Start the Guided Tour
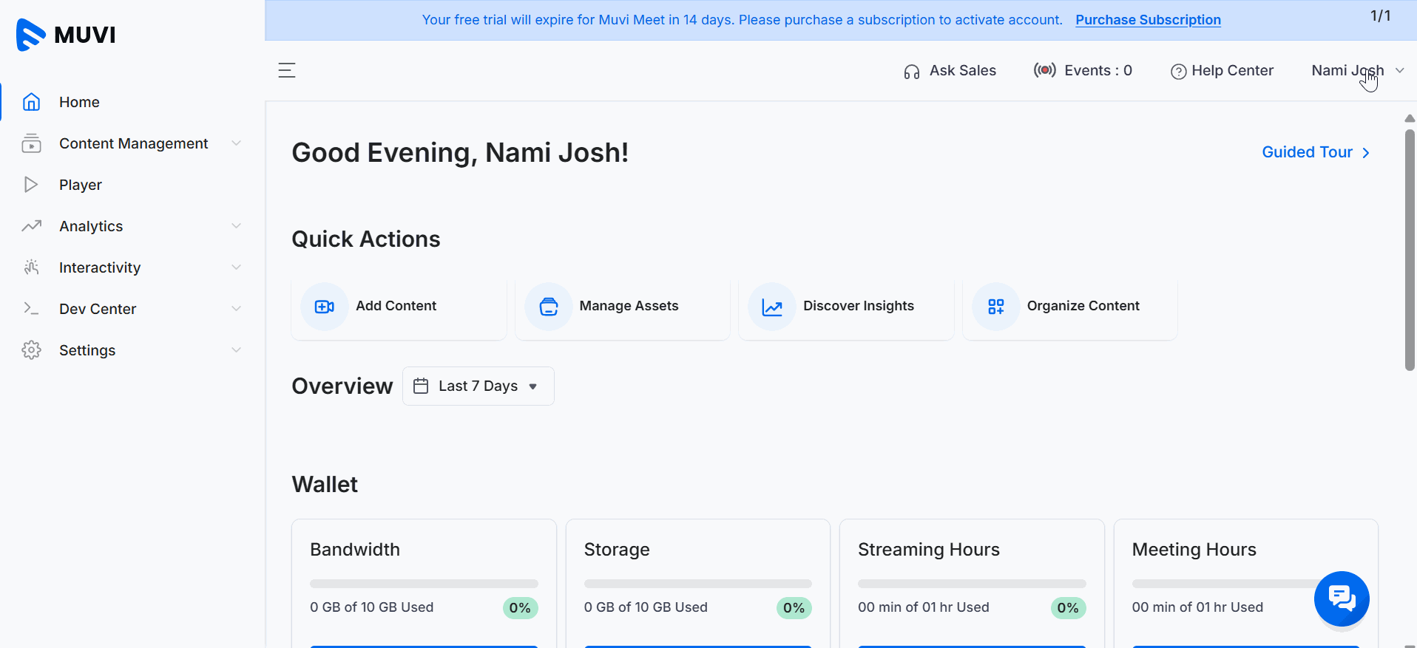Screen dimensions: 1417x648 (x=1315, y=152)
